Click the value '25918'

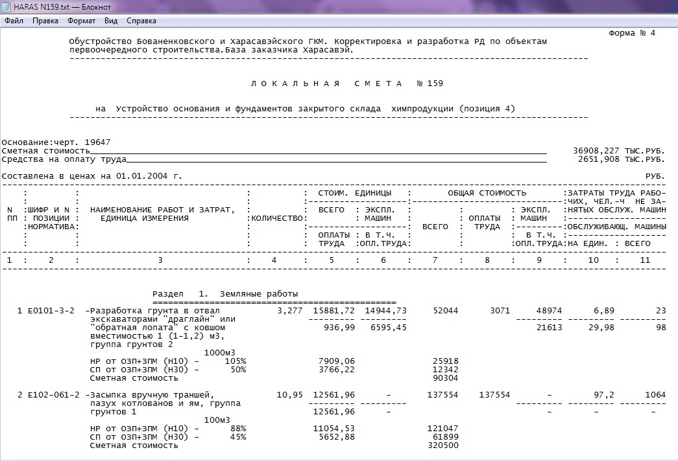[445, 361]
